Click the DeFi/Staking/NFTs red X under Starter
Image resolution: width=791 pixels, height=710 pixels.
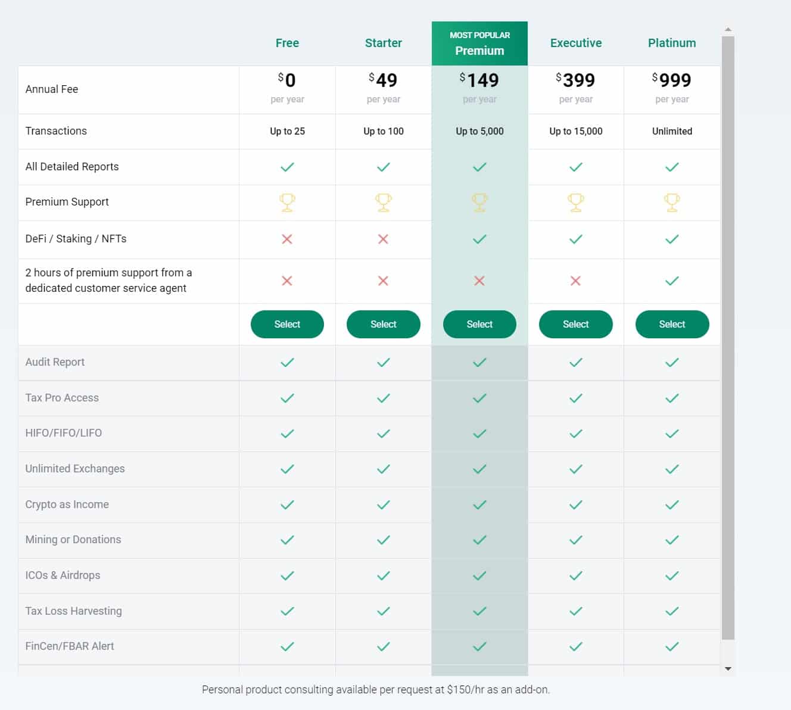coord(384,239)
